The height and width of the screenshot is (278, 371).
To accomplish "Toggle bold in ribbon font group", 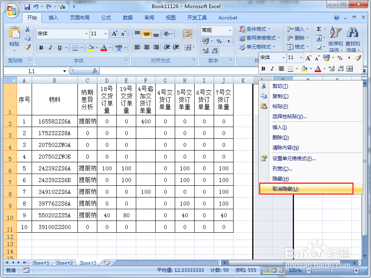I will coord(41,48).
